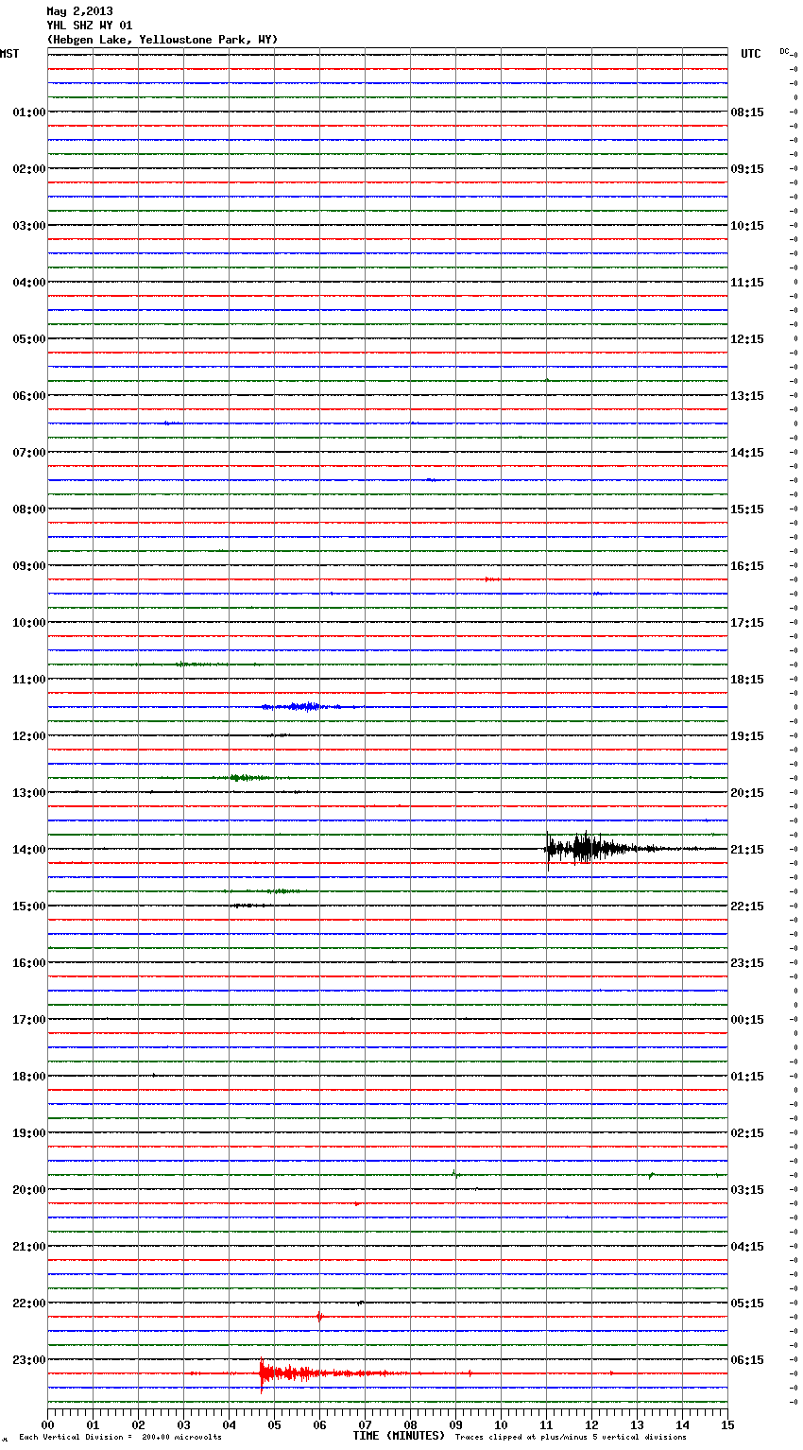The image size is (803, 1450).
Task: Select the '13:00' MST row label
Action: point(29,793)
